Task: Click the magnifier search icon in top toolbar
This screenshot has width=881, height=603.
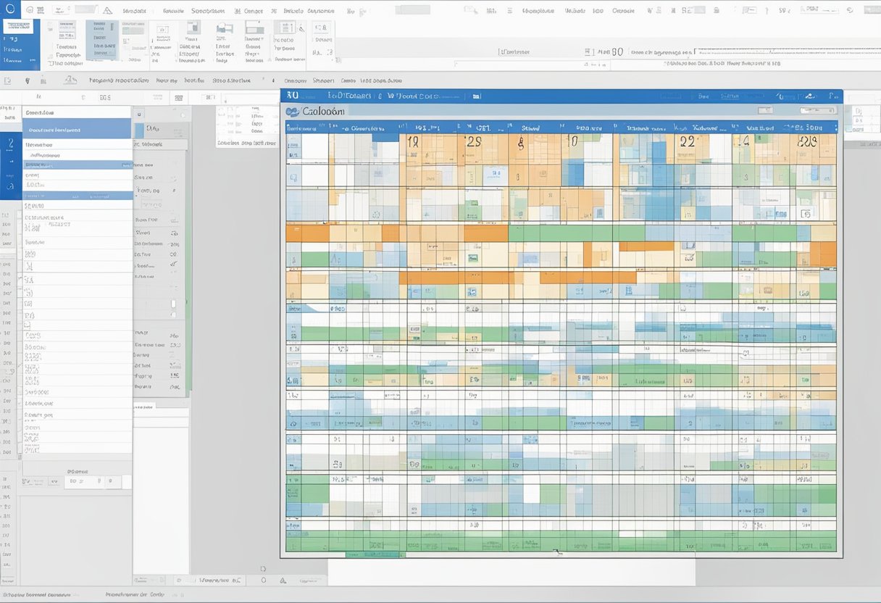Action: pyautogui.click(x=470, y=11)
